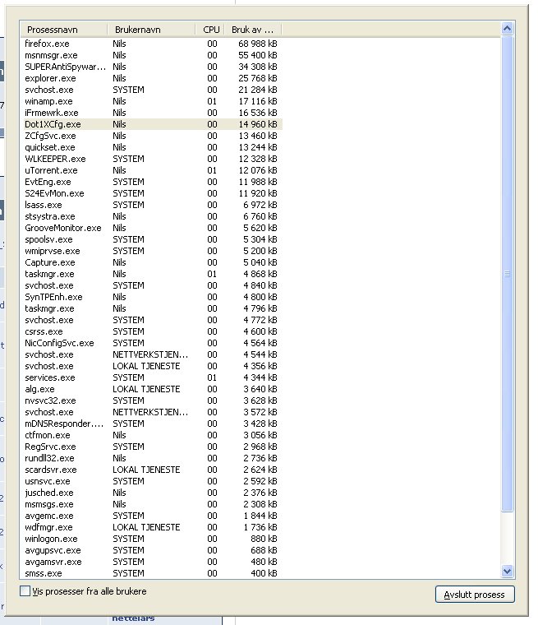Sort by Bruk av memory column header

(x=253, y=30)
